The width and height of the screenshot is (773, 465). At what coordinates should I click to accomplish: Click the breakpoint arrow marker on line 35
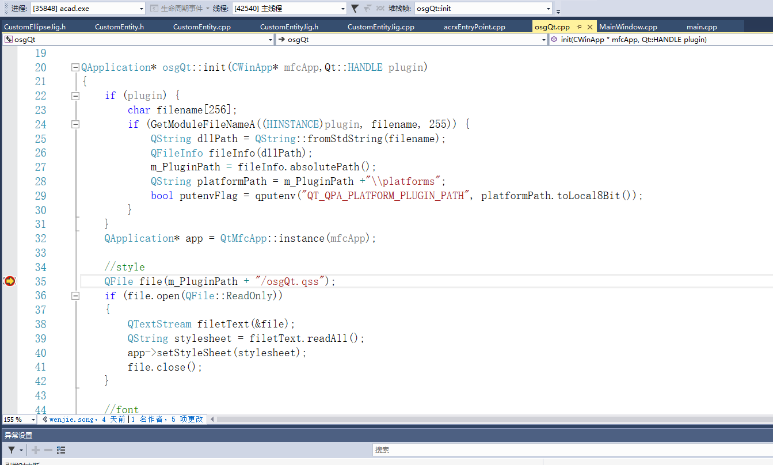tap(9, 281)
